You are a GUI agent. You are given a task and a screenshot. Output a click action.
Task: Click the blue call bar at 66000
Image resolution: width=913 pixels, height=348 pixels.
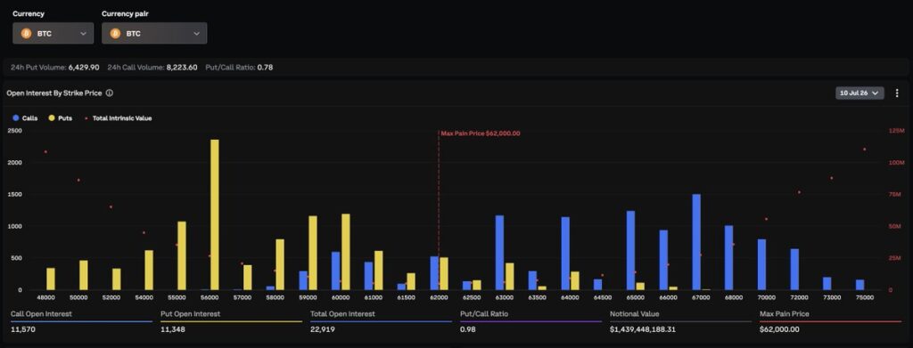click(663, 260)
